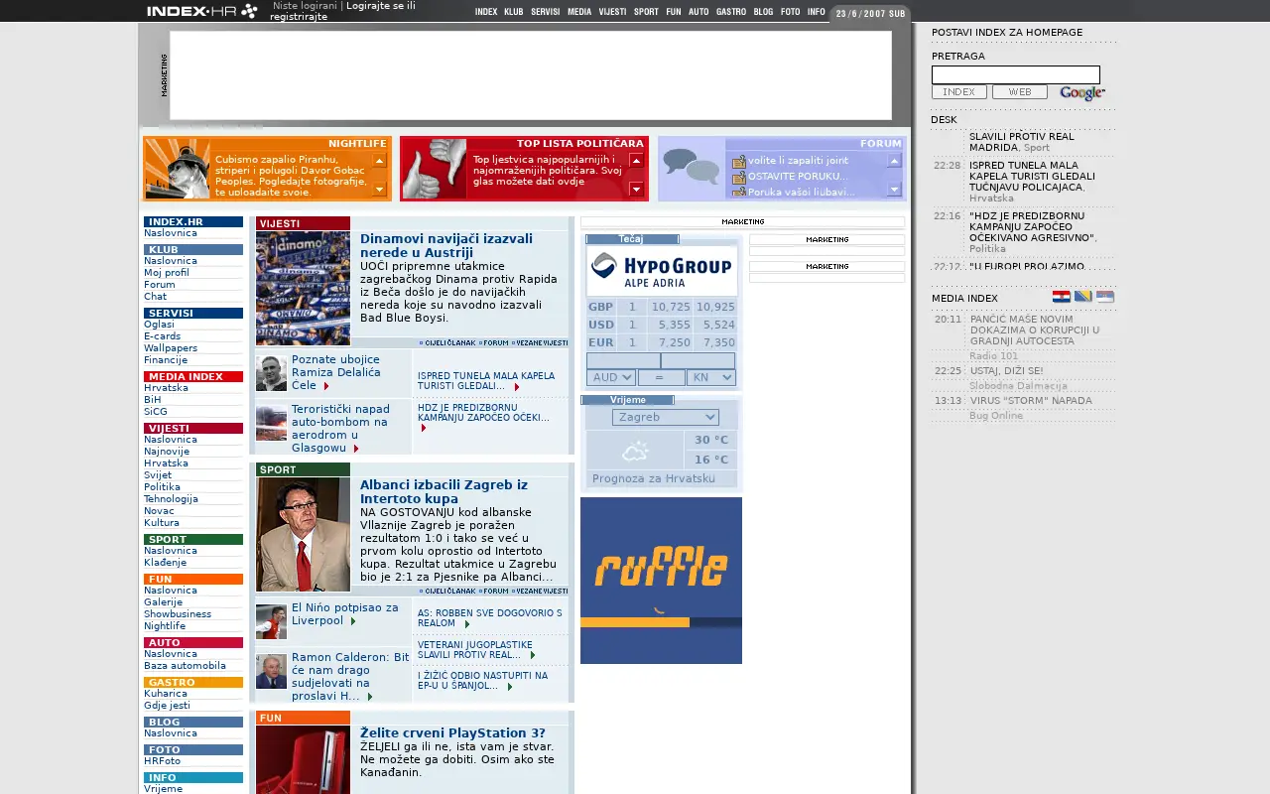Open the AUD source currency dropdown
The height and width of the screenshot is (794, 1270).
pos(610,377)
